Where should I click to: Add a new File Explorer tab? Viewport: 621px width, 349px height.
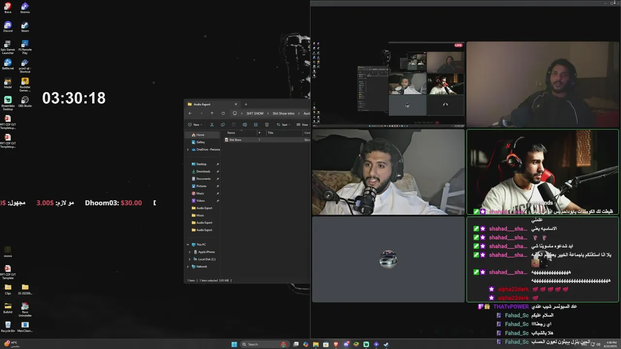245,104
